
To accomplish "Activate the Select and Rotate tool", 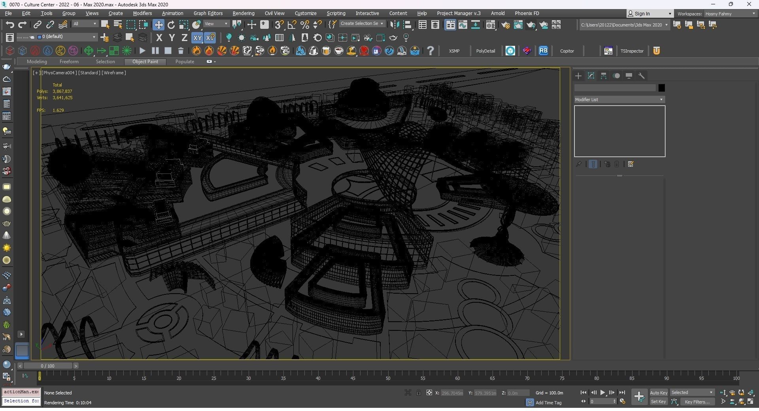I will tap(171, 25).
